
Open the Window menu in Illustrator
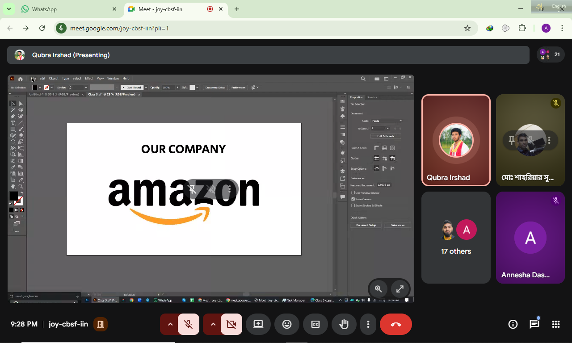[x=113, y=79]
